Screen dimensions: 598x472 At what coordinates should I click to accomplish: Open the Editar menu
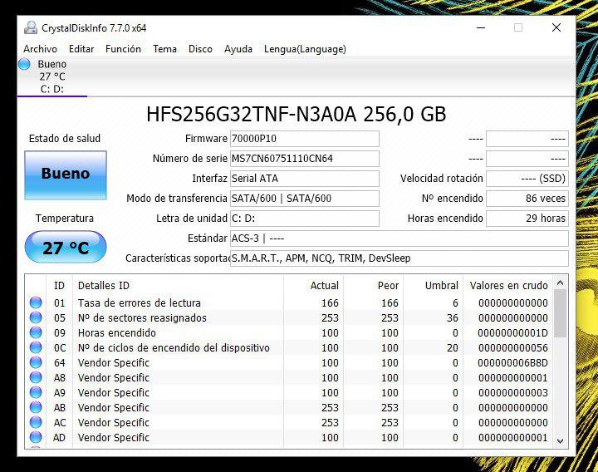pyautogui.click(x=81, y=49)
